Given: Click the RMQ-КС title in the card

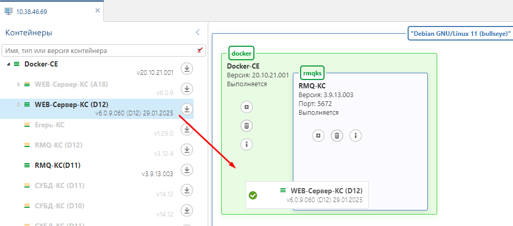Looking at the screenshot, I should [x=312, y=86].
